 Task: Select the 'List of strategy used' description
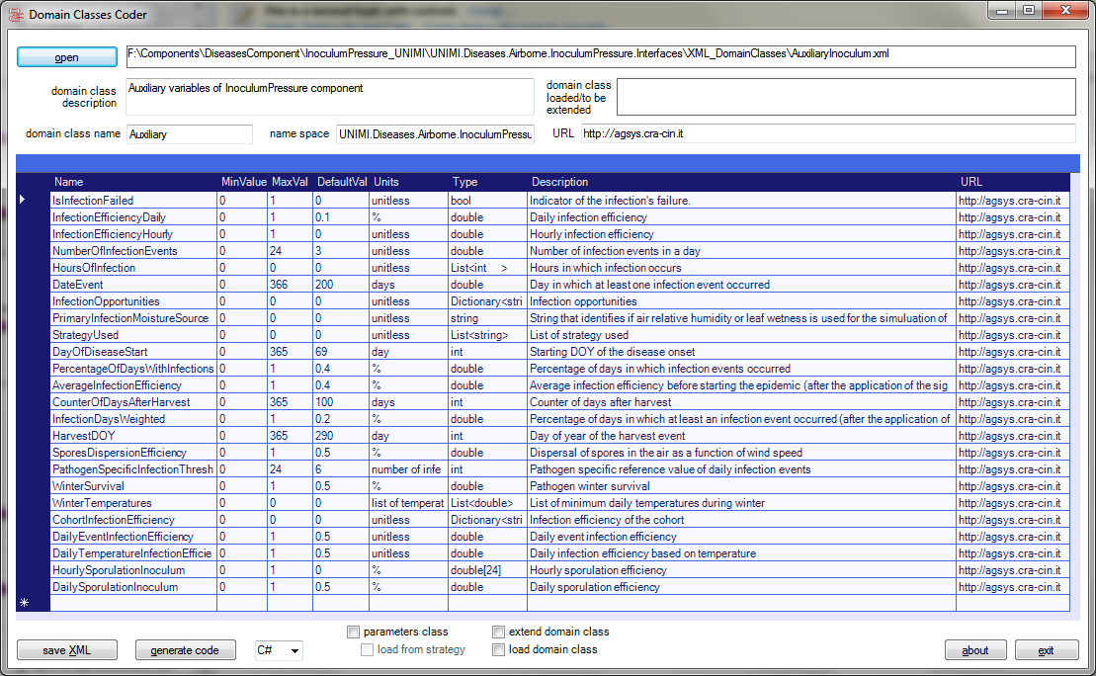pos(741,335)
